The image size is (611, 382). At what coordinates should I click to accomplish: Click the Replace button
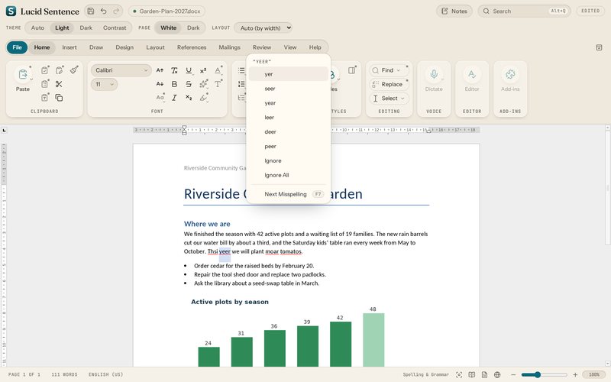(388, 84)
